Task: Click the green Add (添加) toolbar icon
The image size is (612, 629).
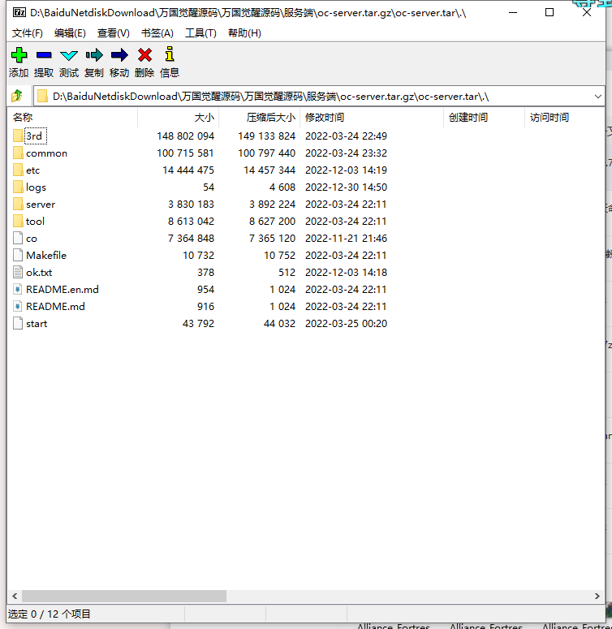Action: tap(19, 55)
